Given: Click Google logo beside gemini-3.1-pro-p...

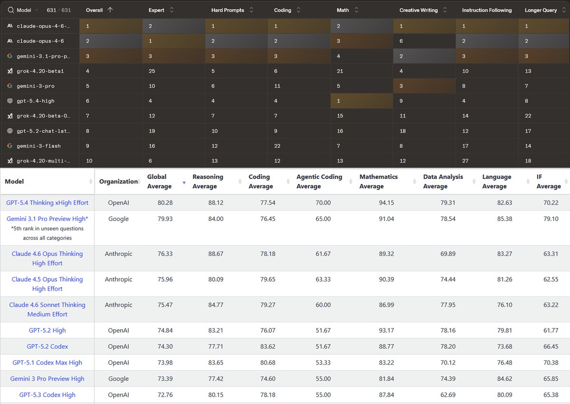Looking at the screenshot, I should 10,56.
